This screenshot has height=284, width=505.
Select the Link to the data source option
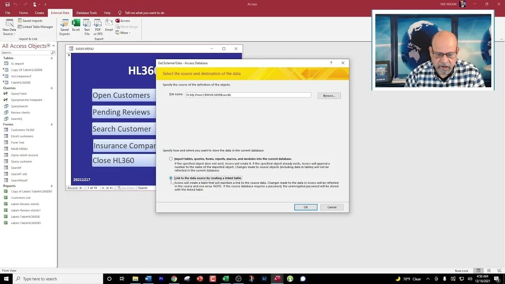tap(171, 178)
